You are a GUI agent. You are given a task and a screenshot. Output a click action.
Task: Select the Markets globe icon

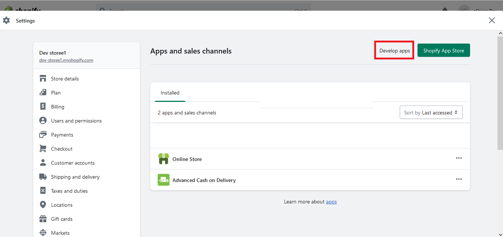pos(43,233)
